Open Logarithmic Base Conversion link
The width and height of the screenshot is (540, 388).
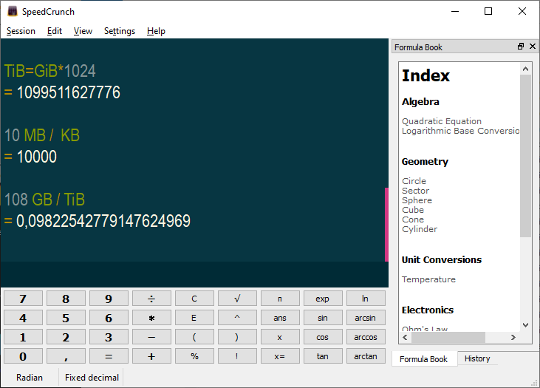(x=460, y=131)
